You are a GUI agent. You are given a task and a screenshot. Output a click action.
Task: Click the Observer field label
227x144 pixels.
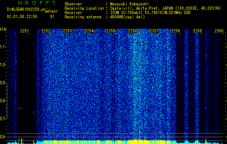pos(73,4)
